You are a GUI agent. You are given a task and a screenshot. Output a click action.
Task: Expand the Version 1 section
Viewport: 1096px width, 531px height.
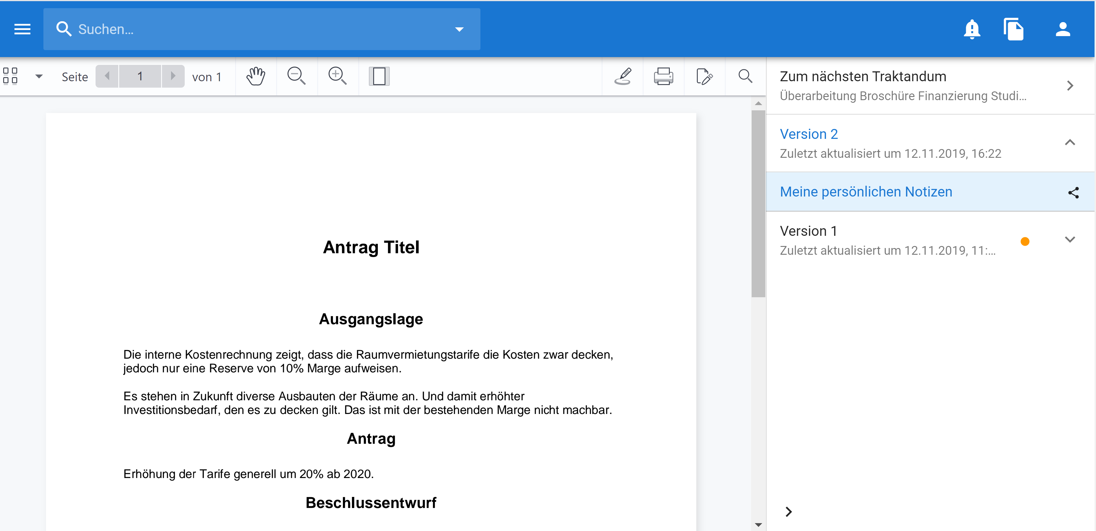pos(1069,240)
